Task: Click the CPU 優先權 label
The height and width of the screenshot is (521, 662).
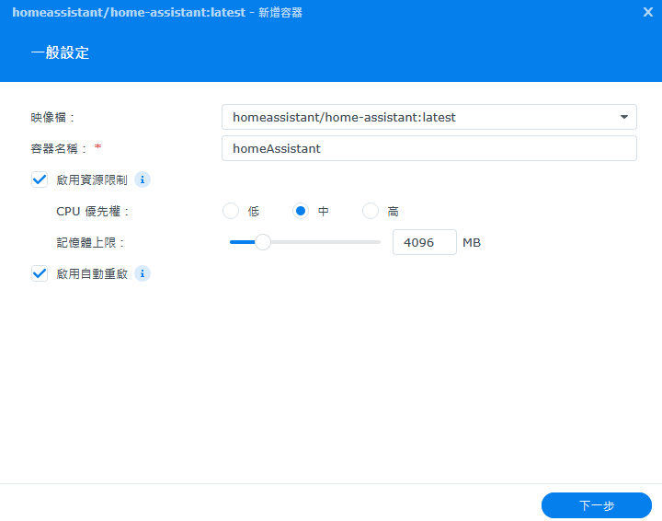Action: [93, 212]
